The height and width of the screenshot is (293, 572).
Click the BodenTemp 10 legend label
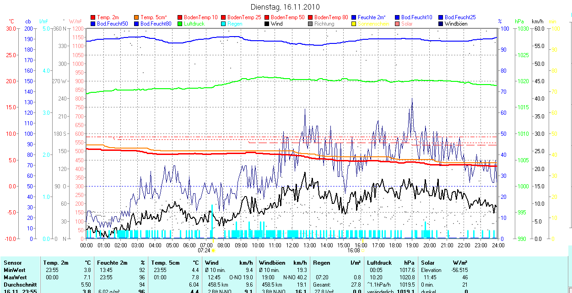[200, 17]
